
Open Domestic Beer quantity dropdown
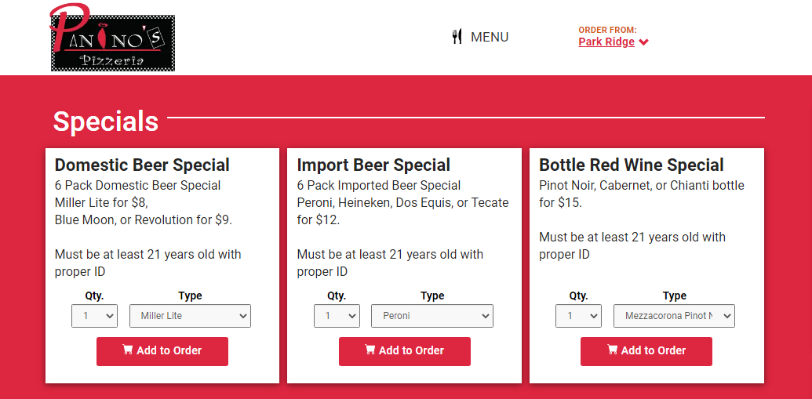[94, 316]
